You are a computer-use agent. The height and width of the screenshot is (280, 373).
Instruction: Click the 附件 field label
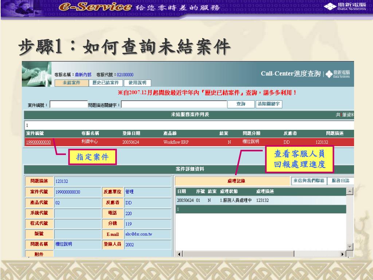(39, 254)
